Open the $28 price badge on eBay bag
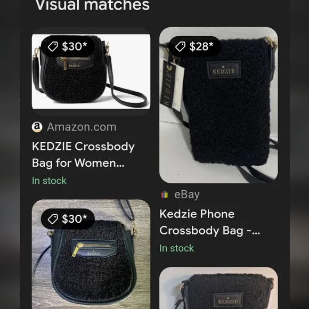 194,46
